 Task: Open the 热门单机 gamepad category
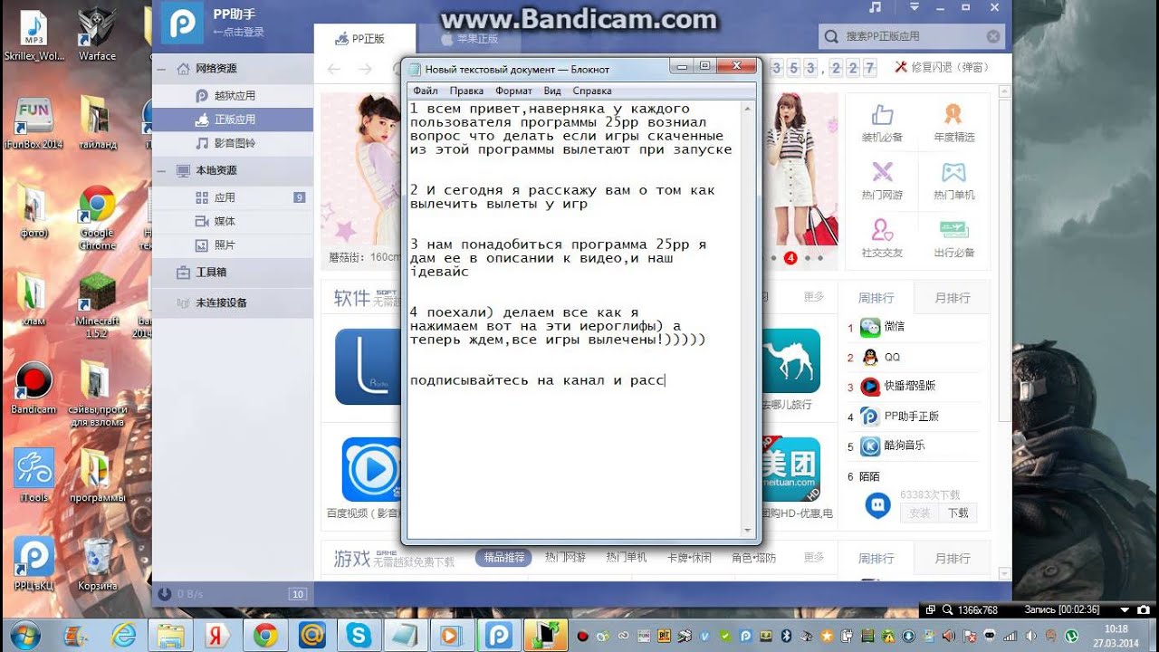[x=953, y=180]
